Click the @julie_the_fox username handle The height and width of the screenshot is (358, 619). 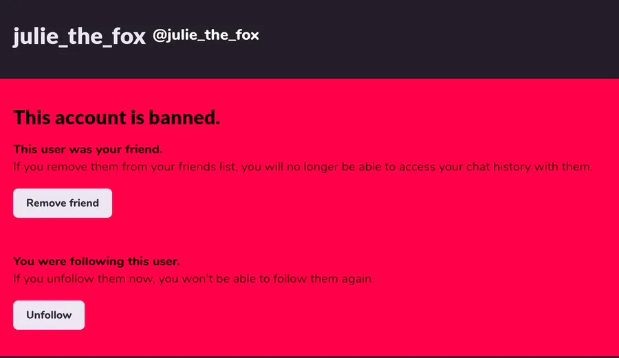(206, 35)
